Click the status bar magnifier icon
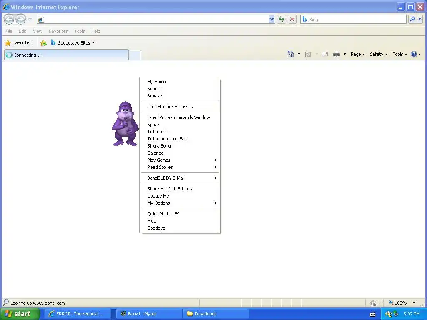 pyautogui.click(x=6, y=302)
